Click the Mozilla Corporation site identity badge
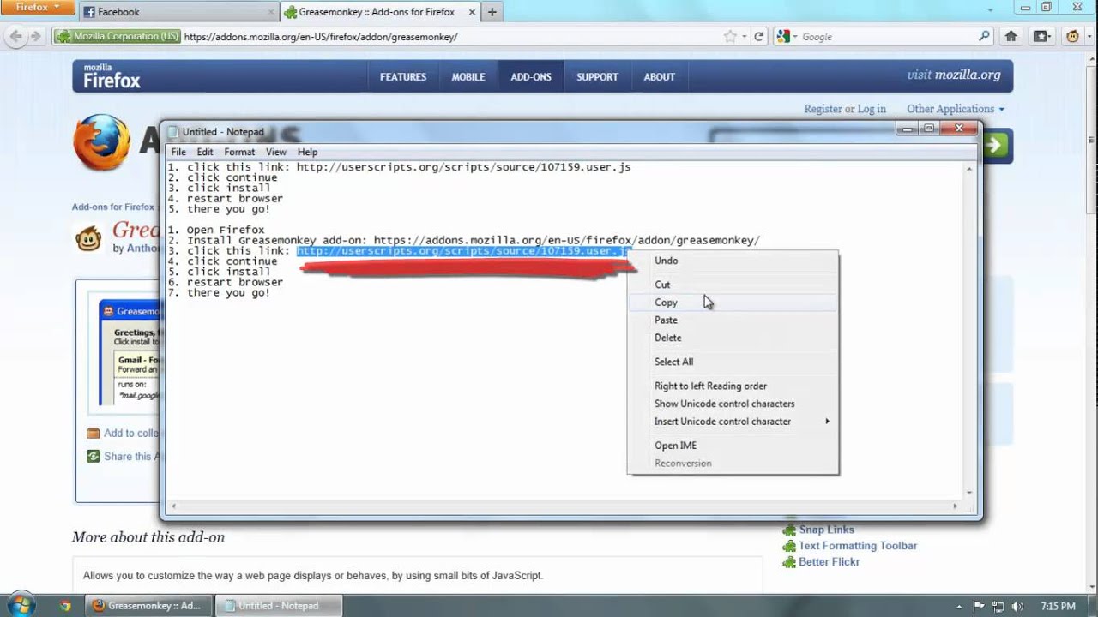Screen dimensions: 1098x617 point(118,37)
